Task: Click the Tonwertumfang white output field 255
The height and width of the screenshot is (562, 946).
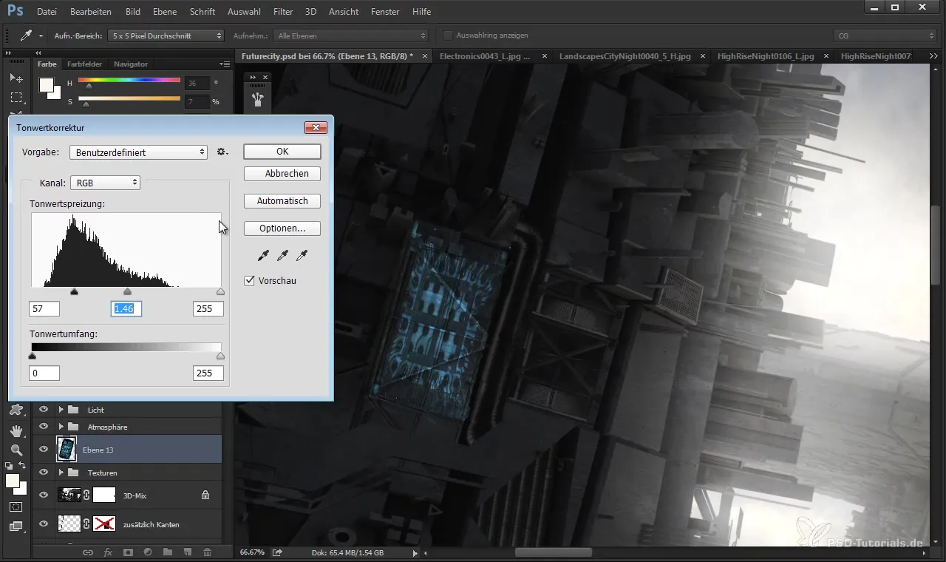Action: [208, 373]
